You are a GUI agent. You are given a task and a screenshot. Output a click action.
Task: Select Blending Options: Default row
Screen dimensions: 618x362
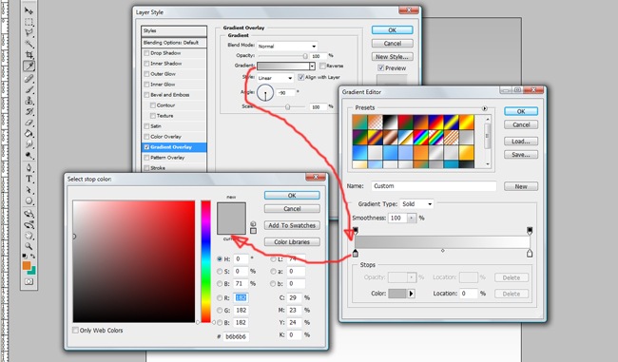point(174,43)
